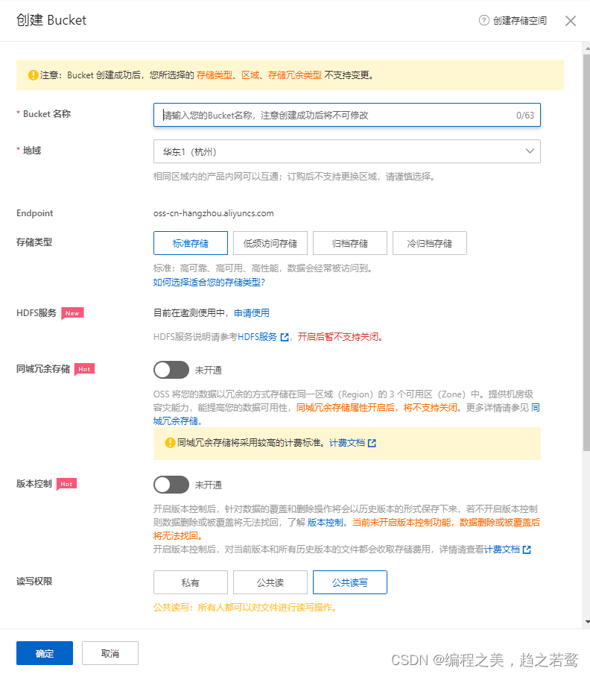
Task: Click the 未开通 label beside 同城冗余存储 switch
Action: 209,370
